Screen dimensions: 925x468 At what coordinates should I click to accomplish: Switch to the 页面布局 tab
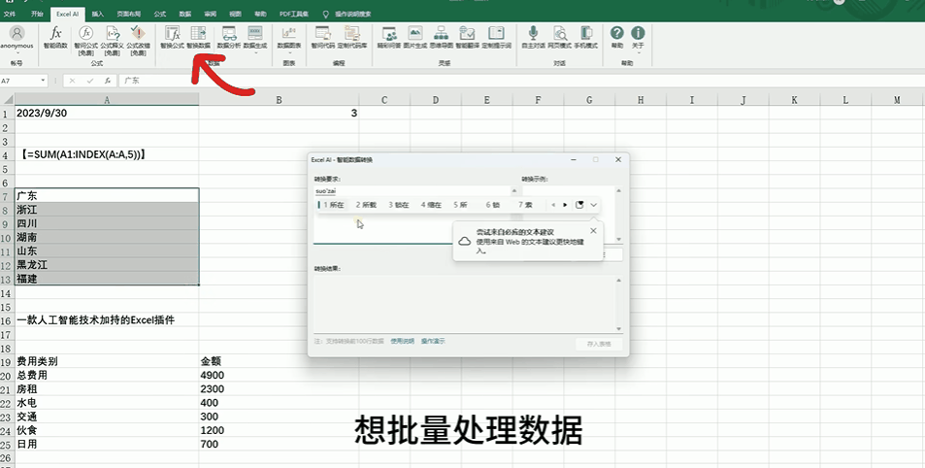tap(128, 14)
